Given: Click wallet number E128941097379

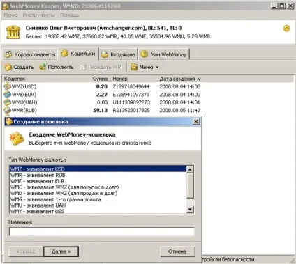Looking at the screenshot, I should click(131, 95).
